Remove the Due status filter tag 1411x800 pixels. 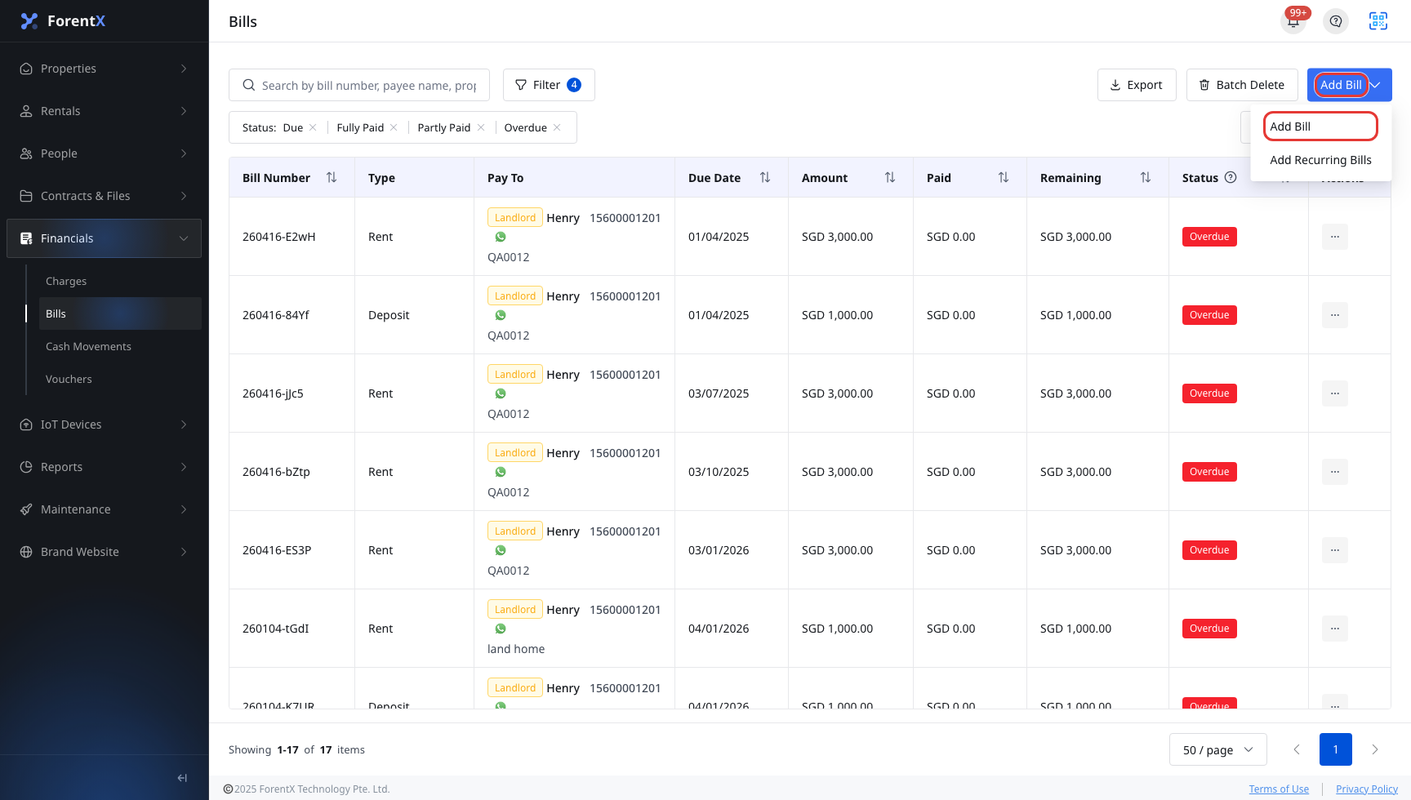[x=313, y=127]
